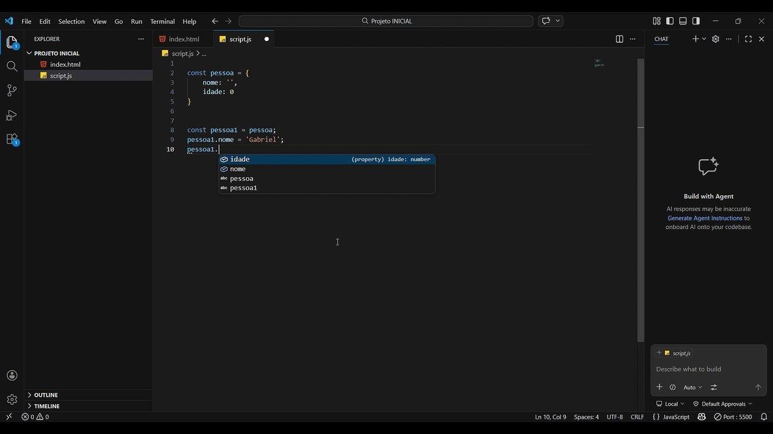Close the chat panel
Screen dimensions: 773x434
762,39
